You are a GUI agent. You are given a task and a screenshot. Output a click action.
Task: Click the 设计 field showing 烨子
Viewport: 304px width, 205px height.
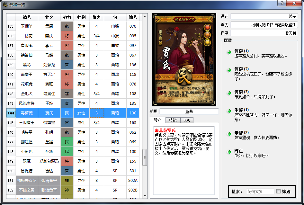(x=264, y=16)
